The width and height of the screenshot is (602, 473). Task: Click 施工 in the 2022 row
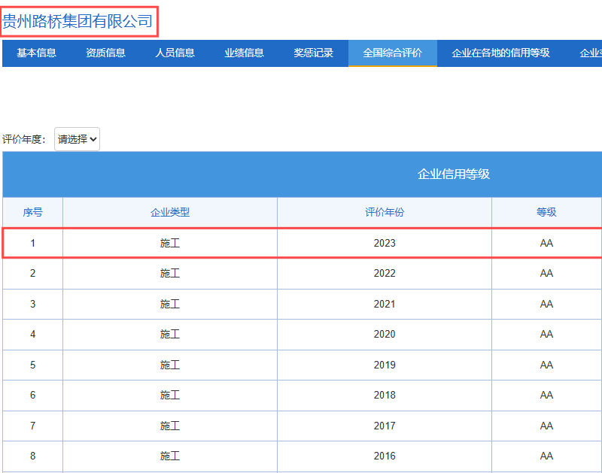tap(170, 274)
